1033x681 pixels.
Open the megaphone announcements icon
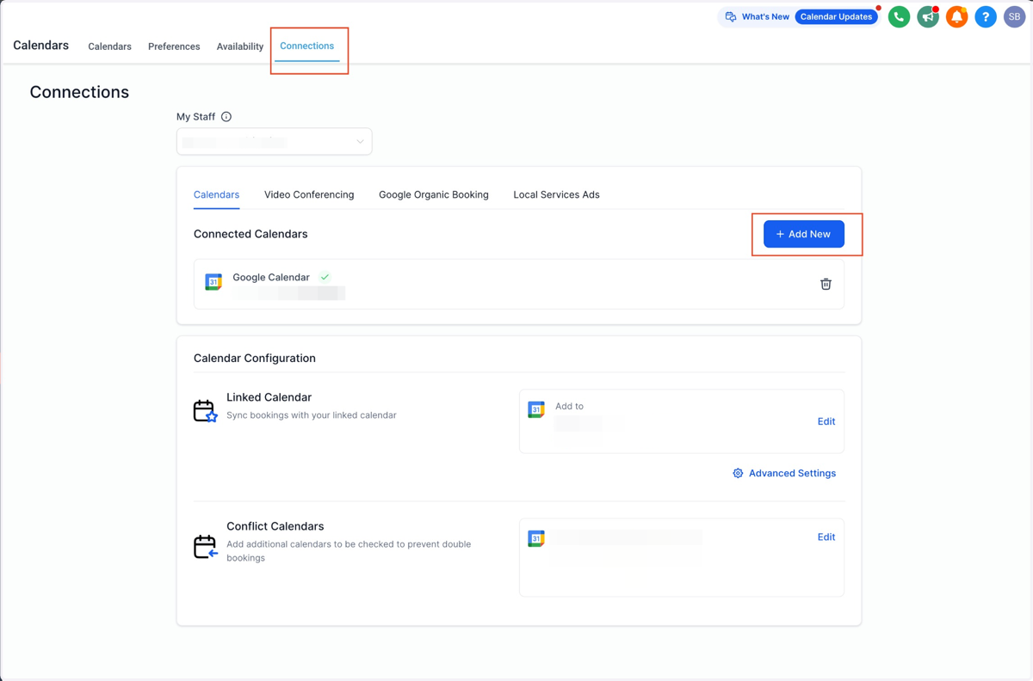point(928,16)
